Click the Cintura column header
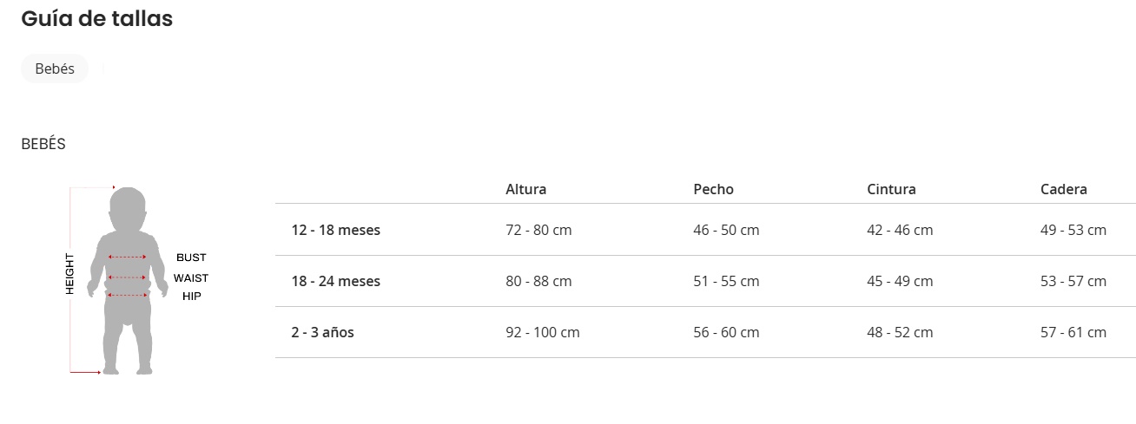 click(x=891, y=189)
